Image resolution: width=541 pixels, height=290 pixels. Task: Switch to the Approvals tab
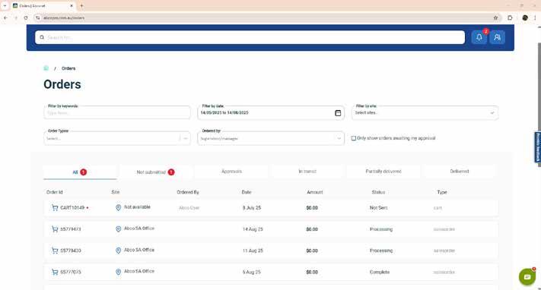[x=231, y=172]
